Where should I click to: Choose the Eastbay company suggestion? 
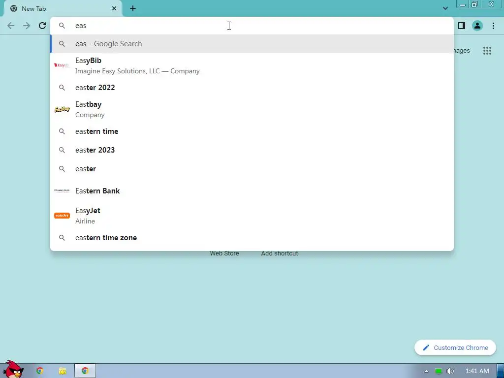point(252,109)
